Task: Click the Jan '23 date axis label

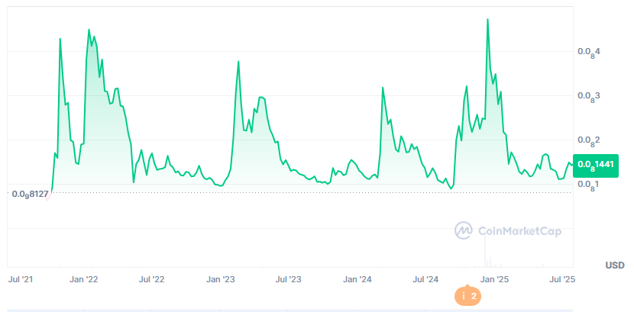Action: pyautogui.click(x=220, y=279)
